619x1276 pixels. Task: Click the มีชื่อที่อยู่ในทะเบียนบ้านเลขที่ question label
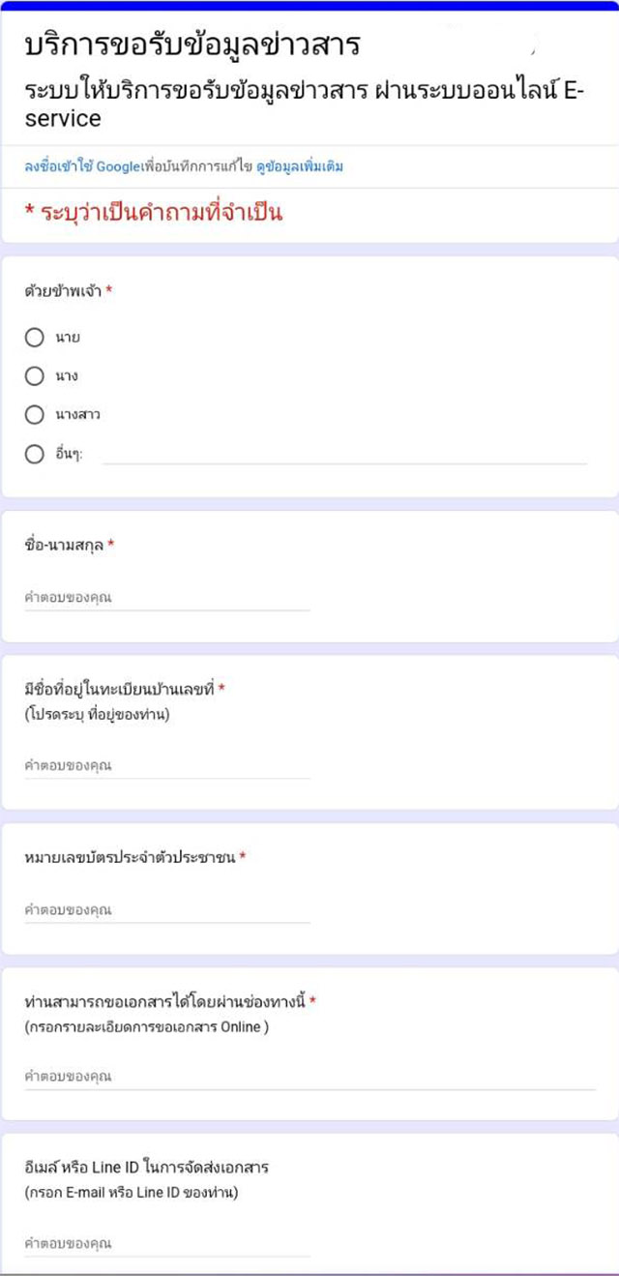click(x=120, y=689)
